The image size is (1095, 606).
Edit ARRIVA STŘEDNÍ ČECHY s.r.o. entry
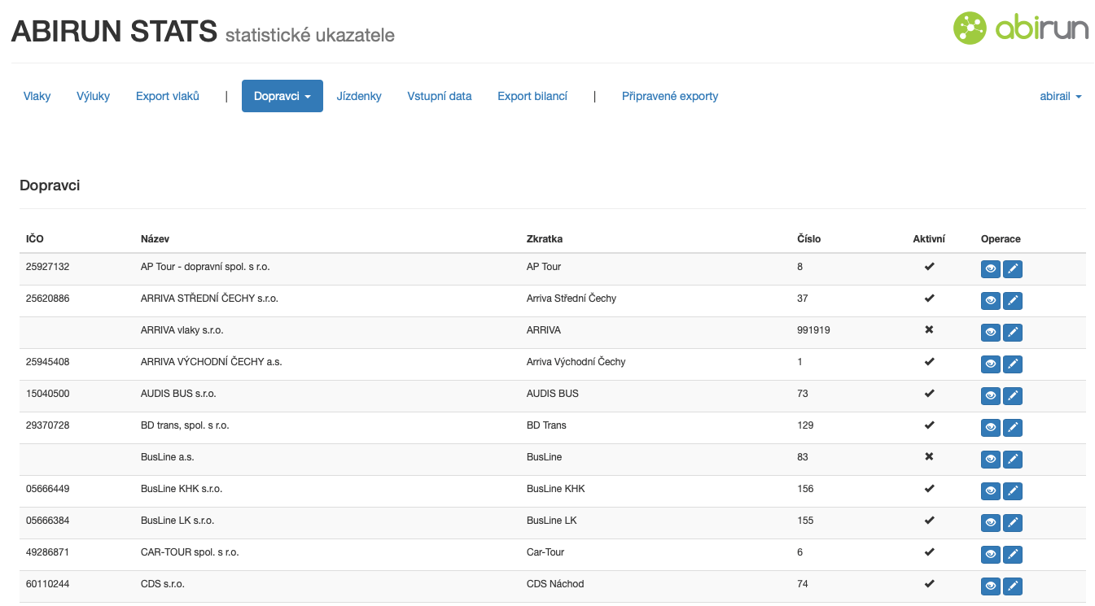[x=1013, y=301]
